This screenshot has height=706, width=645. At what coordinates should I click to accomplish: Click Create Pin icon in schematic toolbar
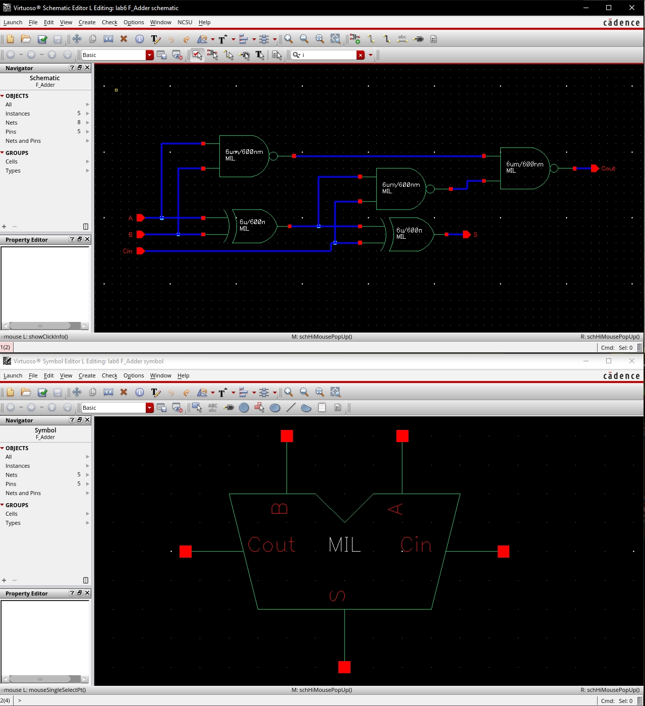pos(418,39)
